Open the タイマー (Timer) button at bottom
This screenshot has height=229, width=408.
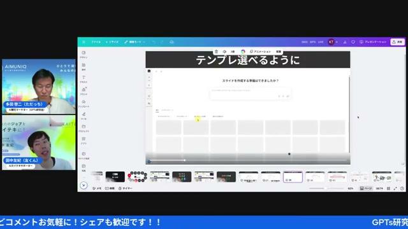coord(125,188)
